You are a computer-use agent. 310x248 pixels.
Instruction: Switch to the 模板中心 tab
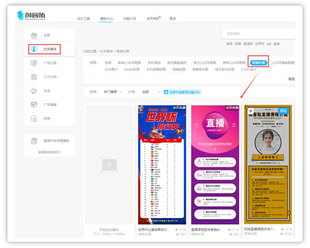[107, 19]
